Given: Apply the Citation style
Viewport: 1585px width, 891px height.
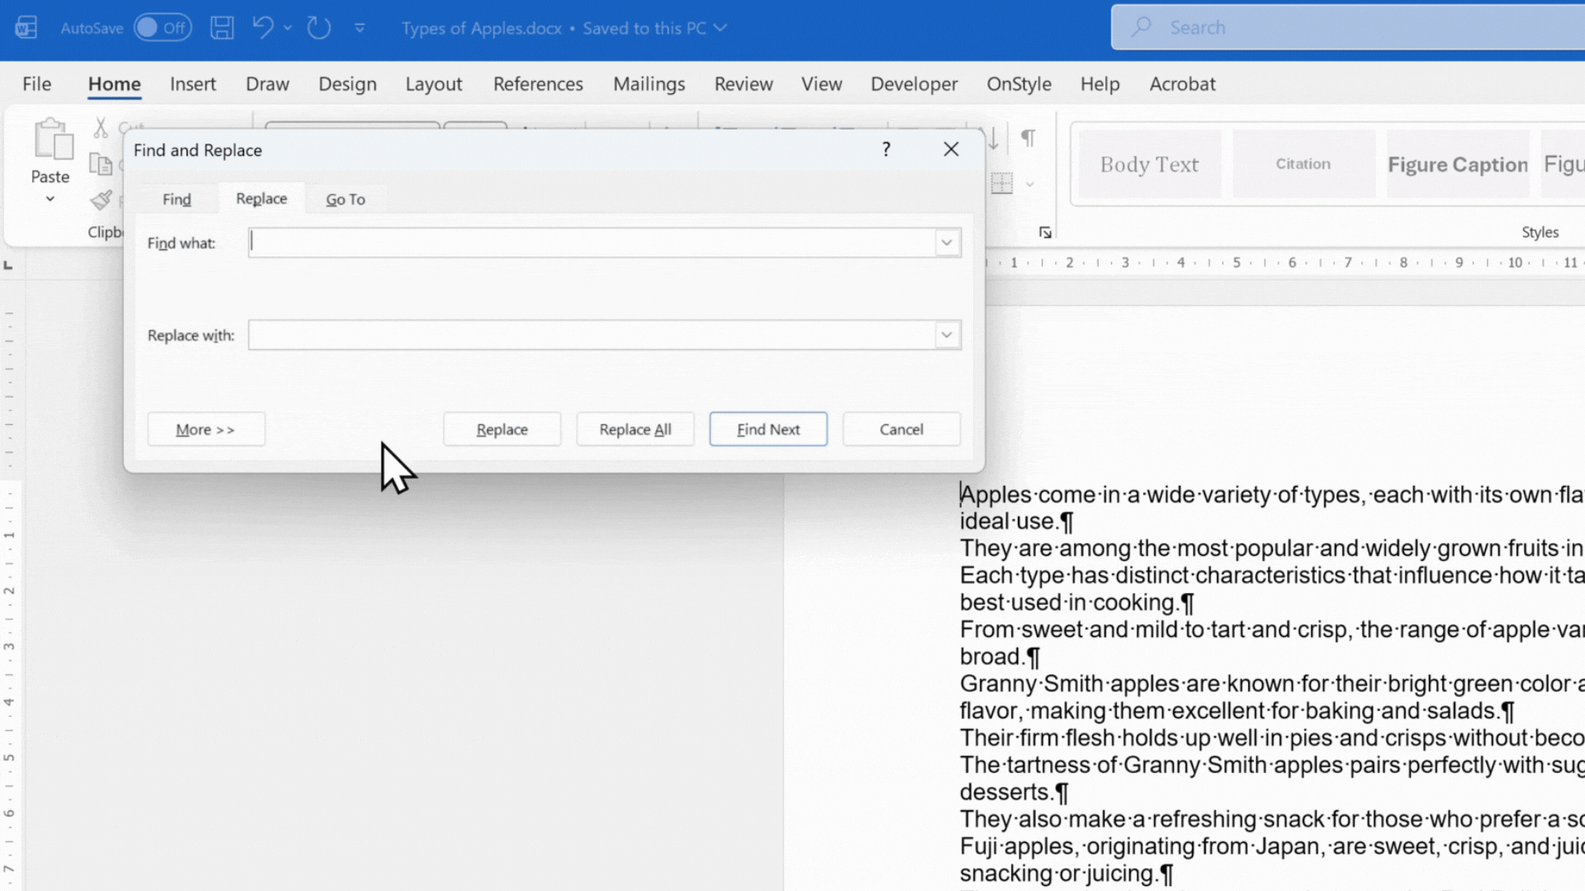Looking at the screenshot, I should pyautogui.click(x=1303, y=163).
